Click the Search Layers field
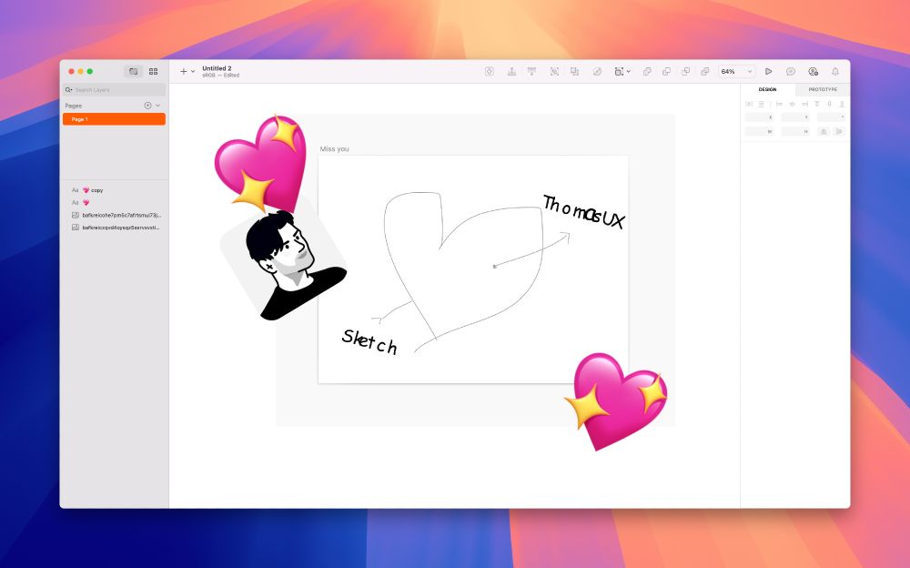This screenshot has height=568, width=910. click(x=115, y=90)
